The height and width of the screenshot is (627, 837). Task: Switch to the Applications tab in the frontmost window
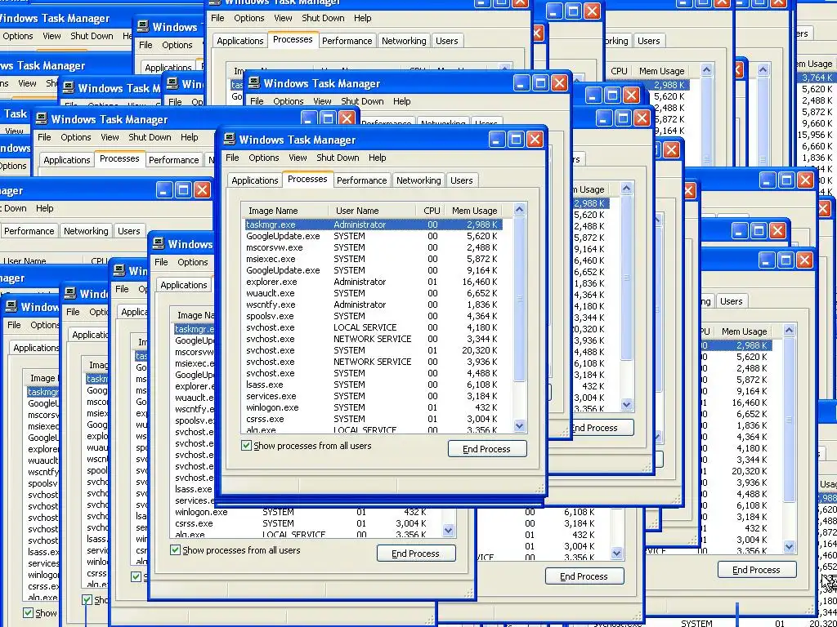255,180
